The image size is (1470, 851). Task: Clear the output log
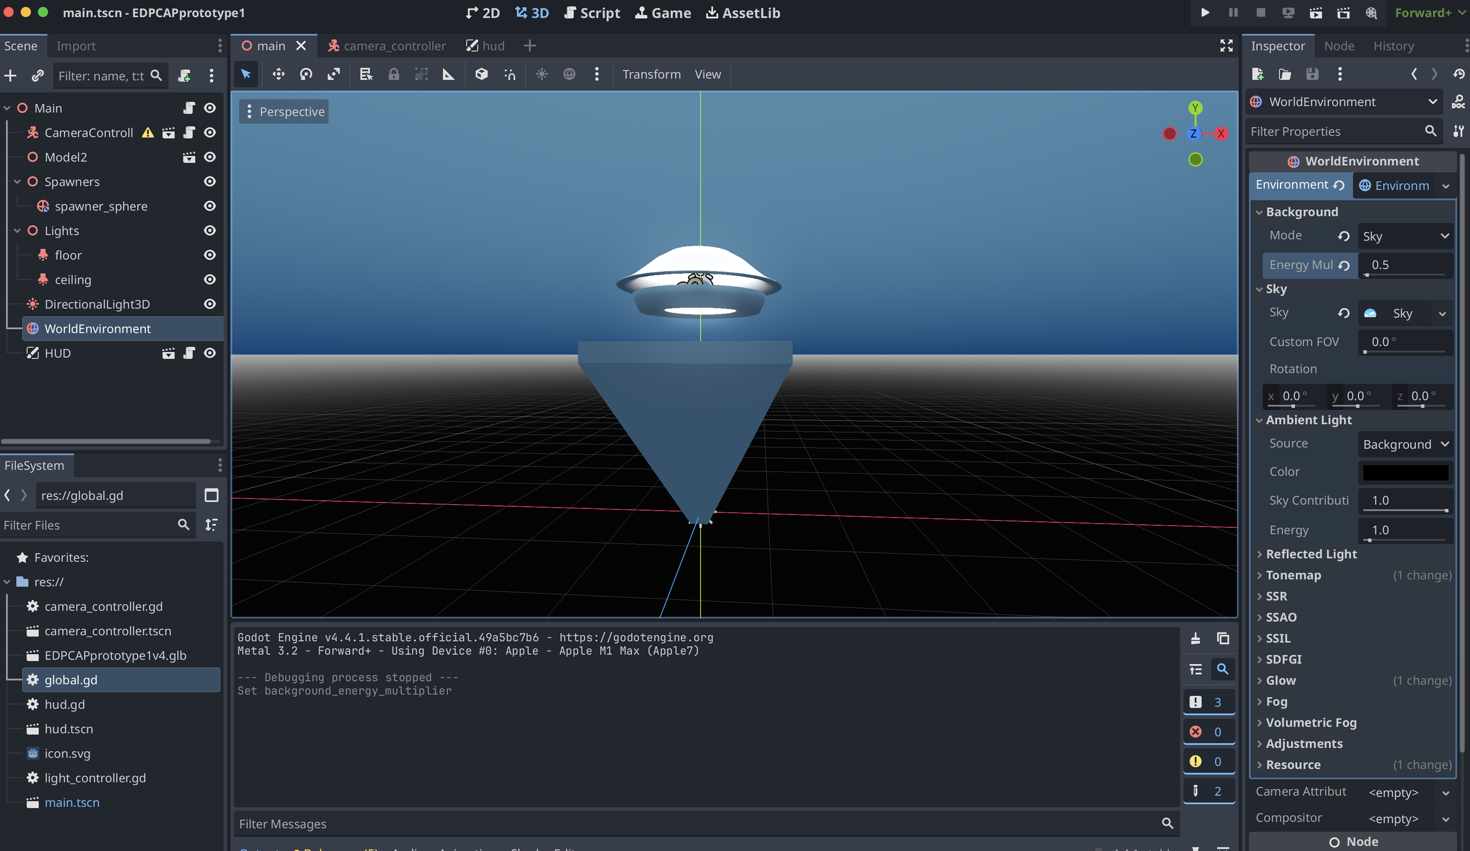pos(1195,639)
